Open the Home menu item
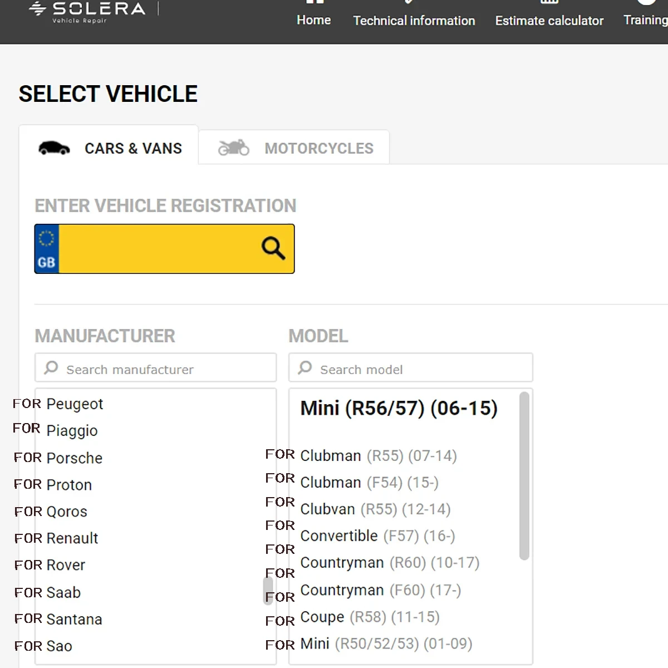The image size is (668, 668). pyautogui.click(x=313, y=20)
